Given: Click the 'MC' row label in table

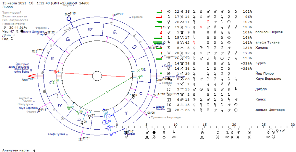Looking at the screenshot, I should [169, 104].
